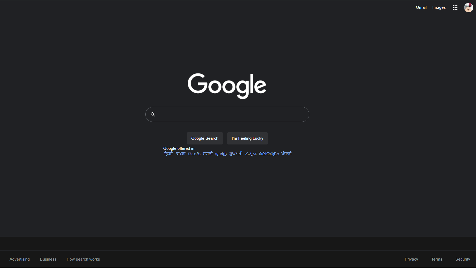The image size is (476, 268).
Task: Switch Google to Tamil (தமிழ்)
Action: [x=221, y=154]
